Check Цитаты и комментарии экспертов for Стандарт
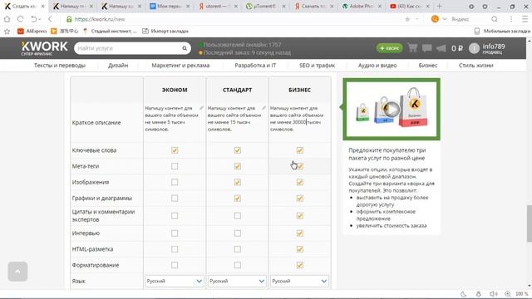 [237, 216]
